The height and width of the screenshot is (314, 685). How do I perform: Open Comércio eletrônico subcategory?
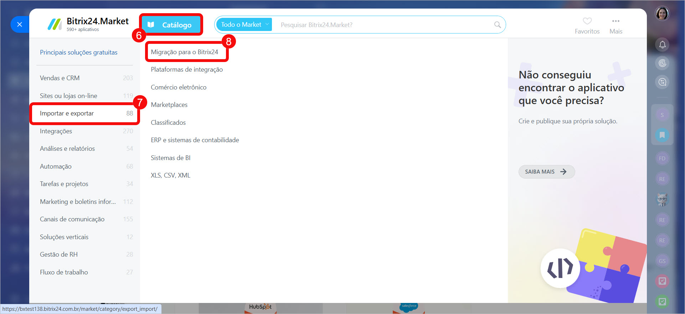tap(179, 87)
